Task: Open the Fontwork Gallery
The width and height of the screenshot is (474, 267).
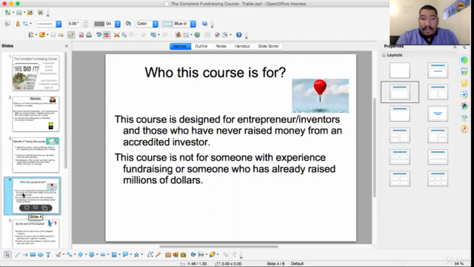Action: (x=168, y=255)
